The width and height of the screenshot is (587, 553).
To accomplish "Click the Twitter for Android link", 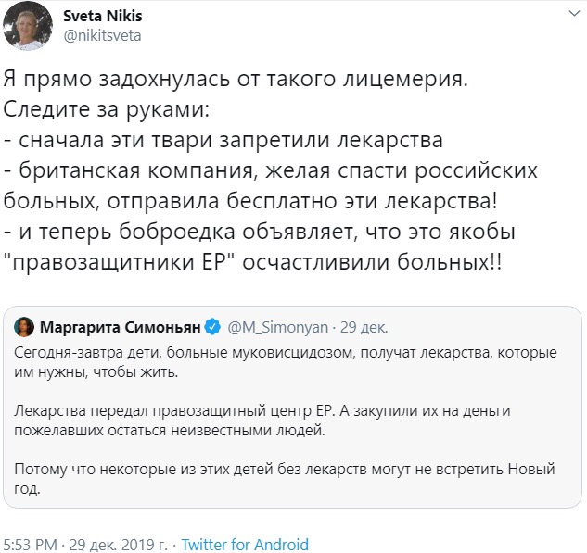I will point(245,545).
